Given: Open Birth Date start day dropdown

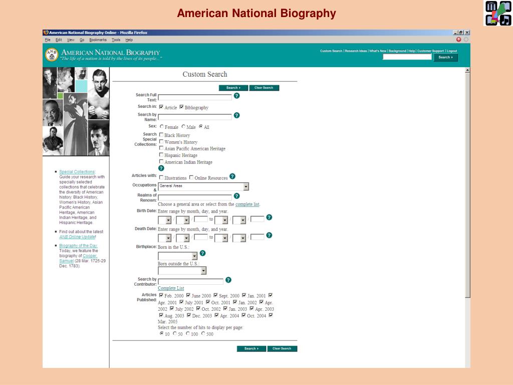Looking at the screenshot, I should click(182, 221).
